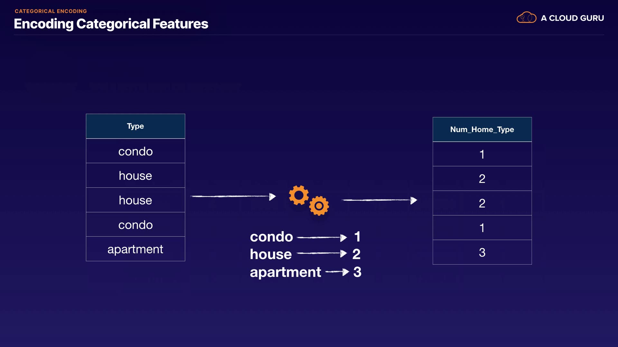Click the A CLOUD GURU brand text

572,18
